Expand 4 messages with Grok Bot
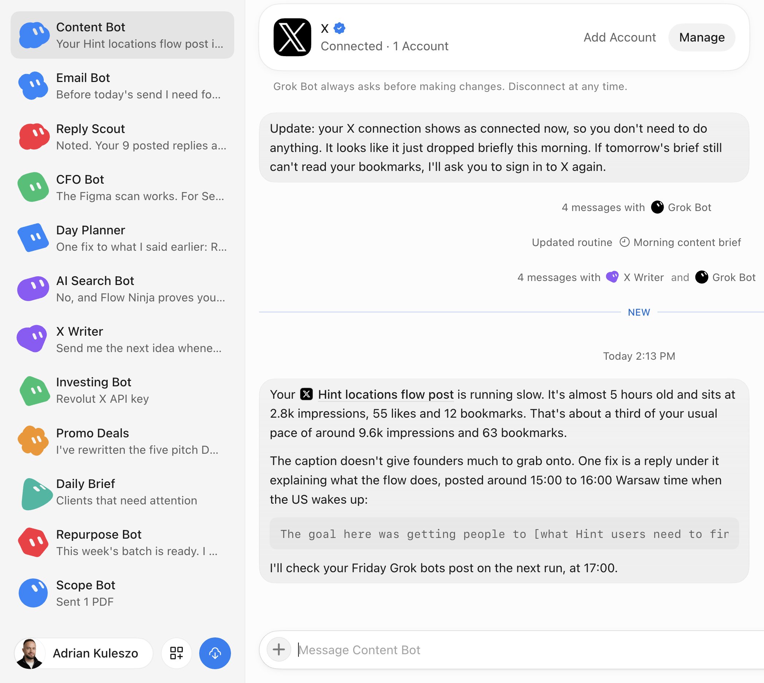Viewport: 764px width, 683px height. coord(636,207)
